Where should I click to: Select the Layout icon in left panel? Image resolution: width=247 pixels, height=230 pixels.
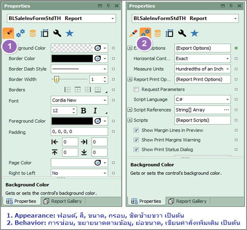45,34
